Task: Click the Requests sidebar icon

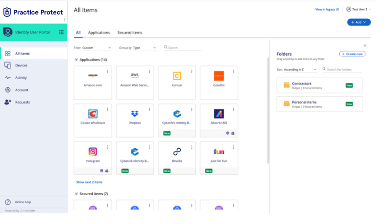Action: tap(8, 102)
